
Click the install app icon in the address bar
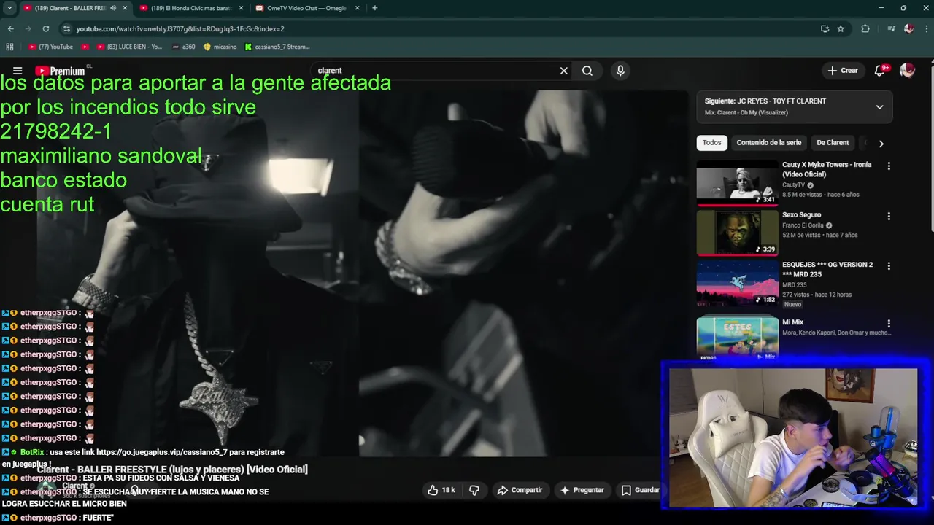click(x=825, y=28)
